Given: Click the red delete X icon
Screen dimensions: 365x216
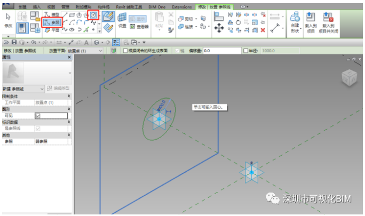Looking at the screenshot, I should [263, 30].
